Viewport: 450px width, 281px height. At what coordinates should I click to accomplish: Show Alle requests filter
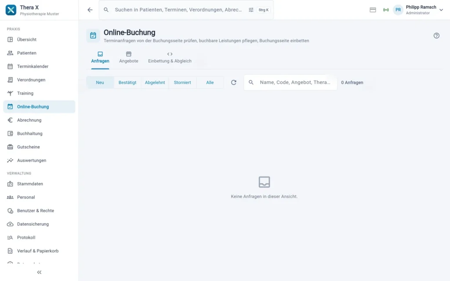click(210, 83)
